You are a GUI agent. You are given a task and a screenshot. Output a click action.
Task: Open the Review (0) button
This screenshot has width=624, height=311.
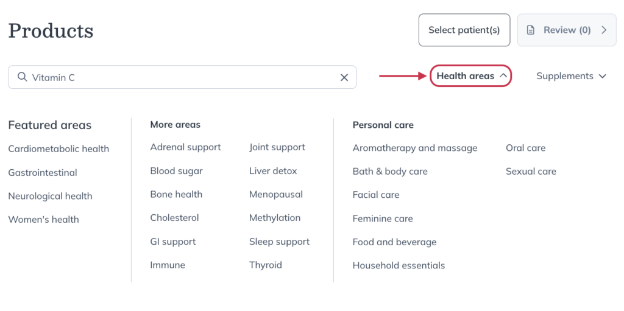tap(567, 30)
